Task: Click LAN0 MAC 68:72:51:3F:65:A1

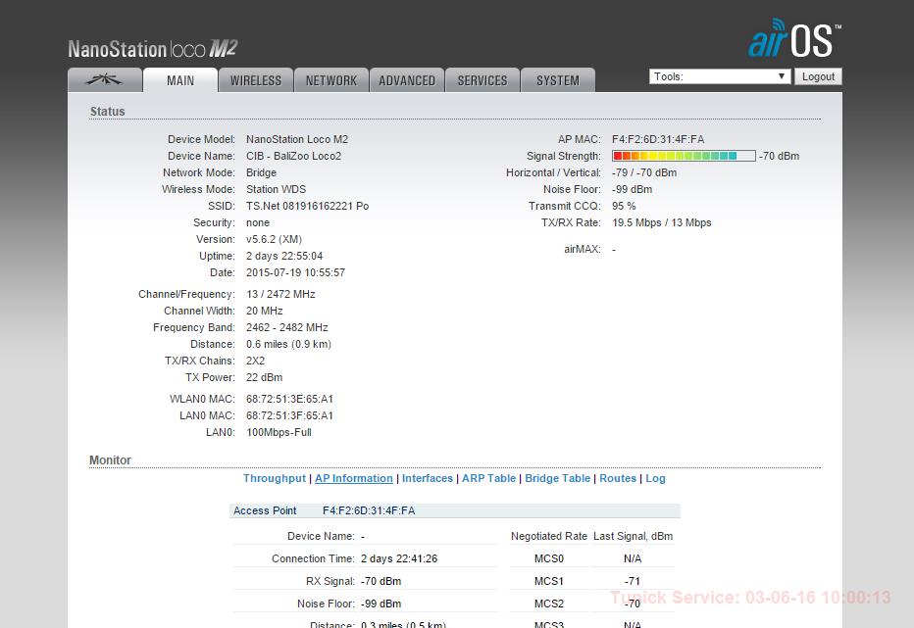Action: [289, 416]
